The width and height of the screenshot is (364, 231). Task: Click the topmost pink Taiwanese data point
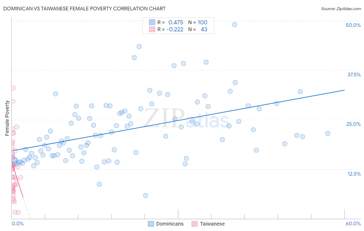point(13,88)
